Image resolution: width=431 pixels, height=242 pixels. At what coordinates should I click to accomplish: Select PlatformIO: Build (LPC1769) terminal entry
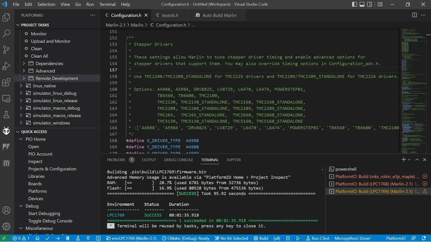click(x=378, y=191)
